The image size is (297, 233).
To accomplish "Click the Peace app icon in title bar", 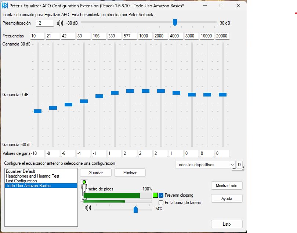I will pyautogui.click(x=5, y=6).
